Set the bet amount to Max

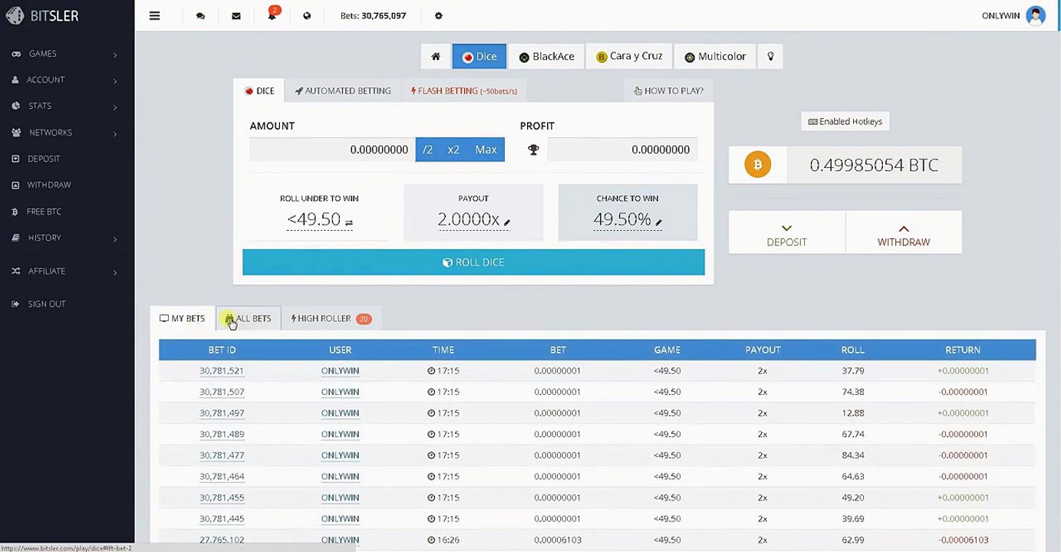pyautogui.click(x=486, y=149)
